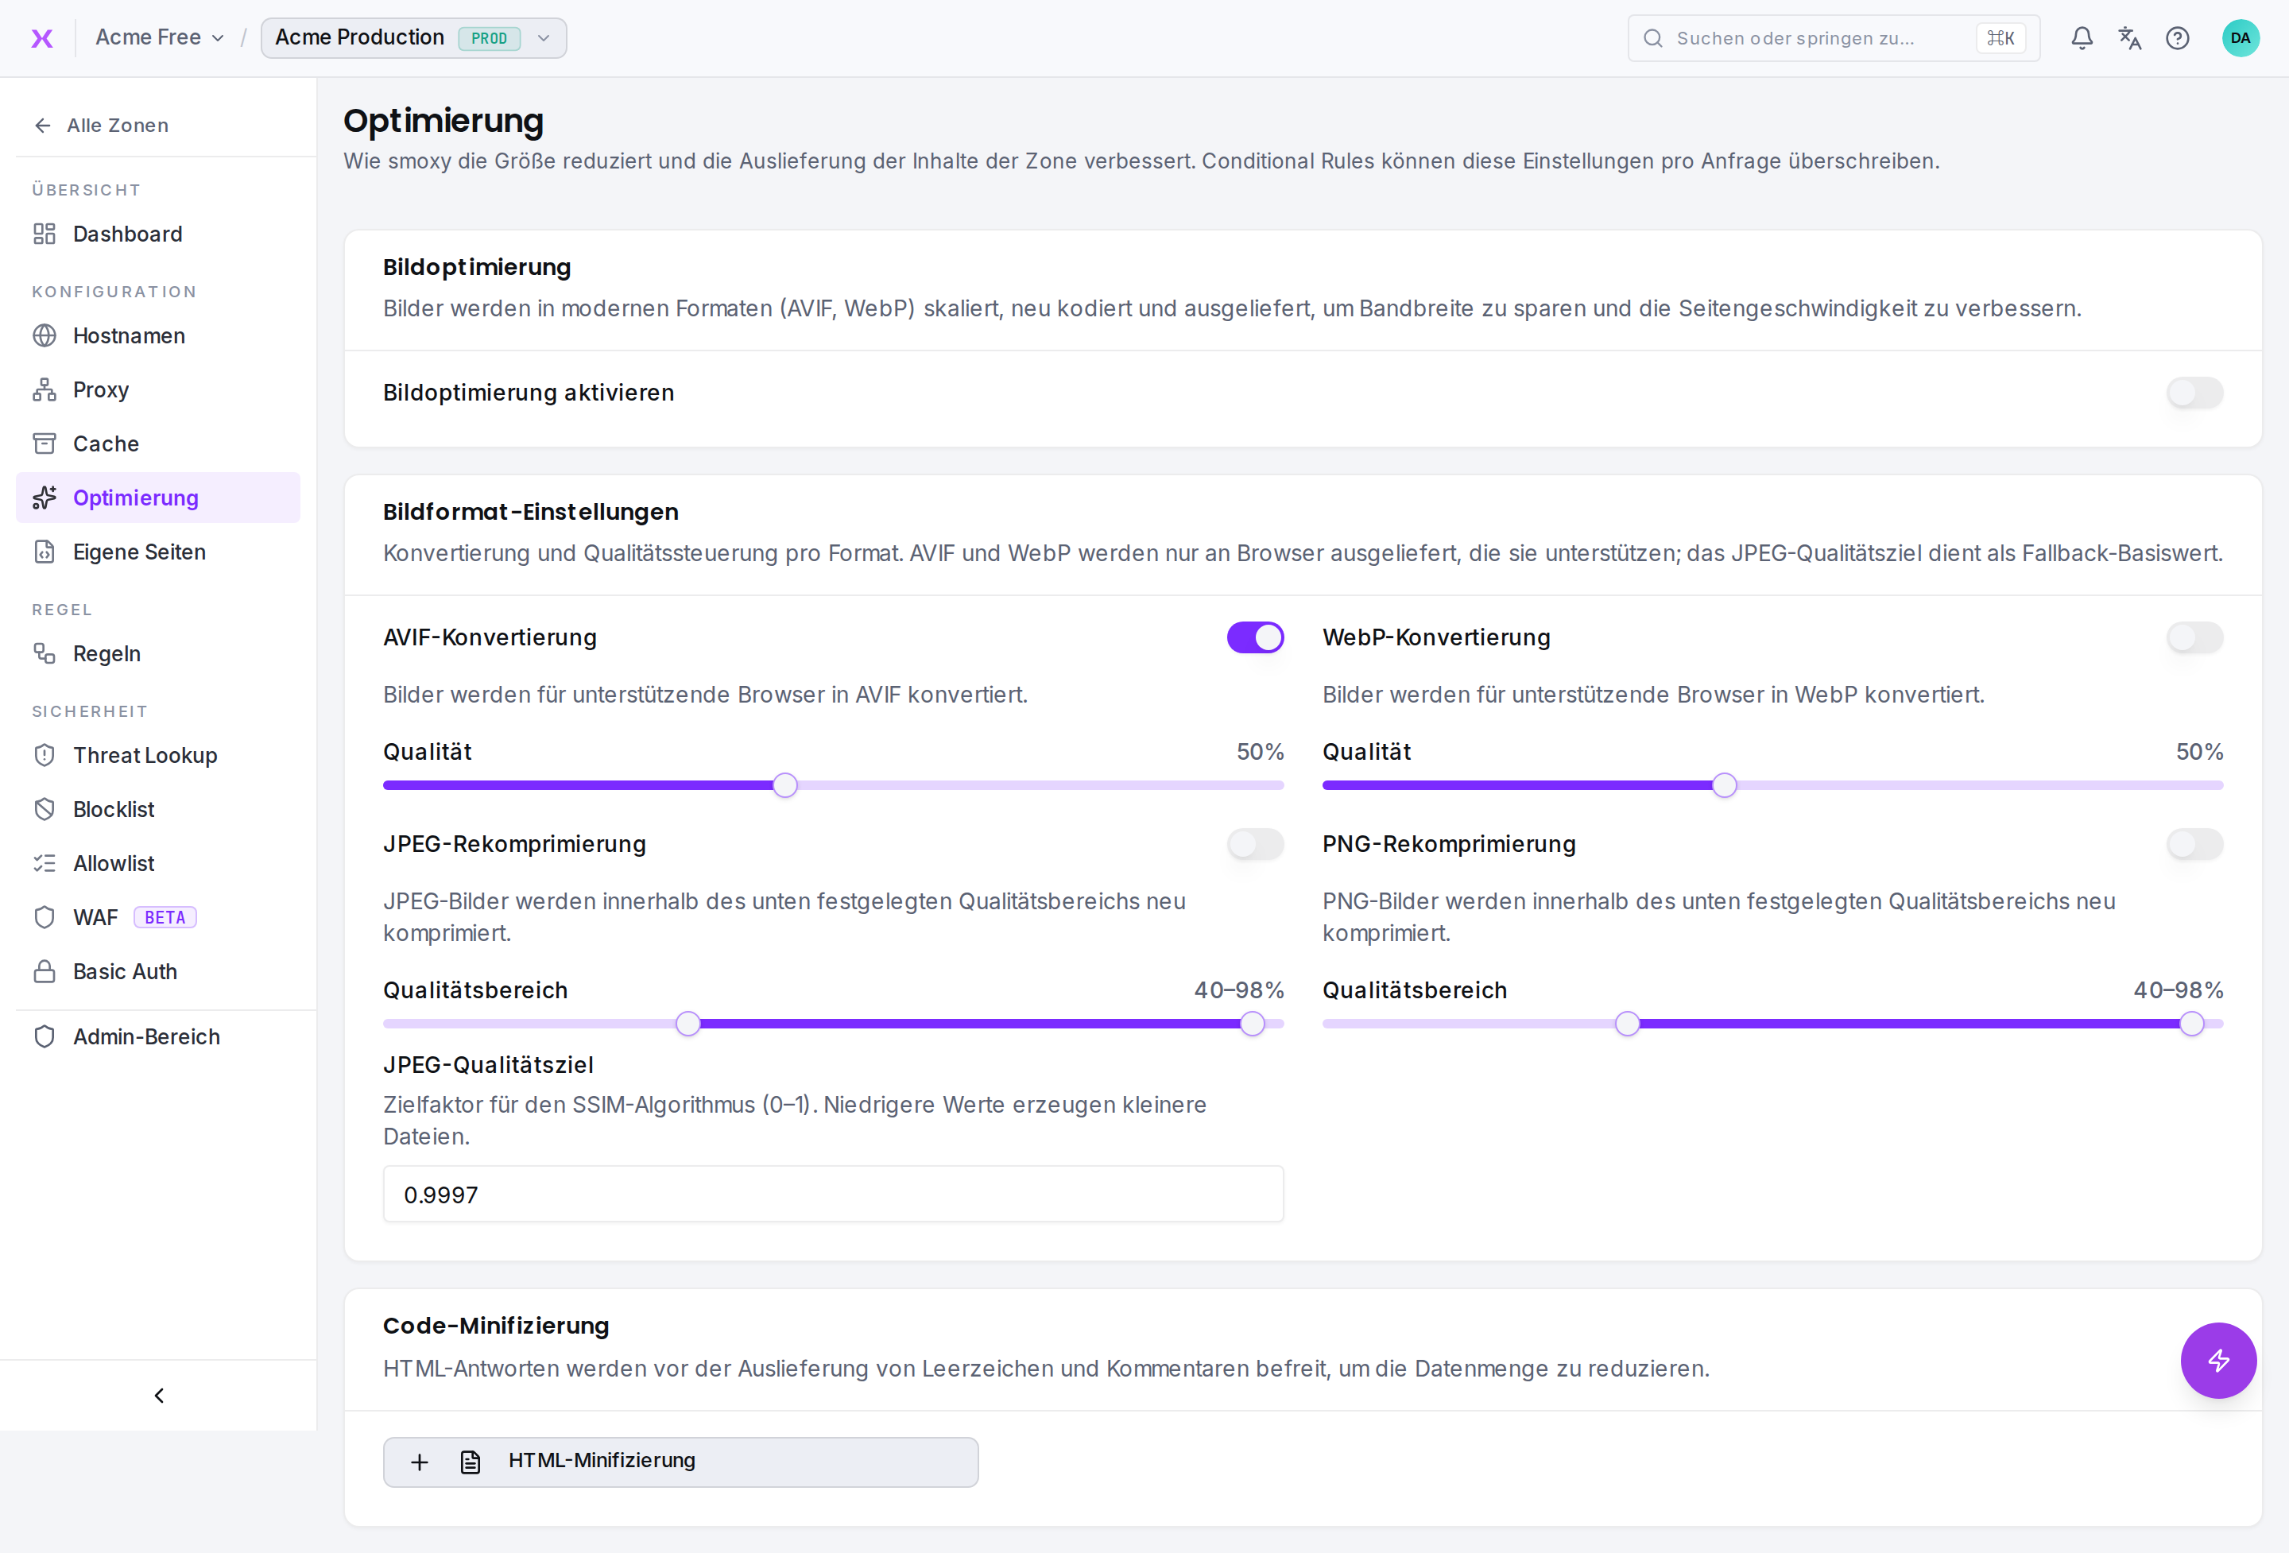Click the Dashboard grid icon
The image size is (2289, 1553).
(x=45, y=234)
